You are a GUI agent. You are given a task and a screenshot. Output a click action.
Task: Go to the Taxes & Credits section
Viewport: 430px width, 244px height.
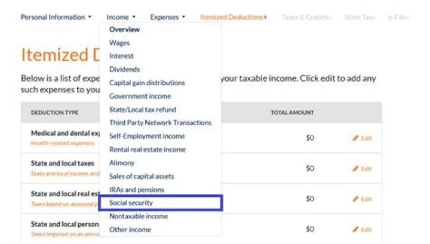tap(306, 17)
